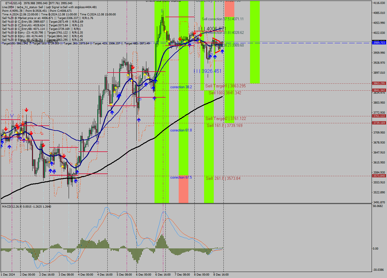The width and height of the screenshot is (387, 278).
Task: Select the red resistance line segment near 4085
Action: (180, 17)
